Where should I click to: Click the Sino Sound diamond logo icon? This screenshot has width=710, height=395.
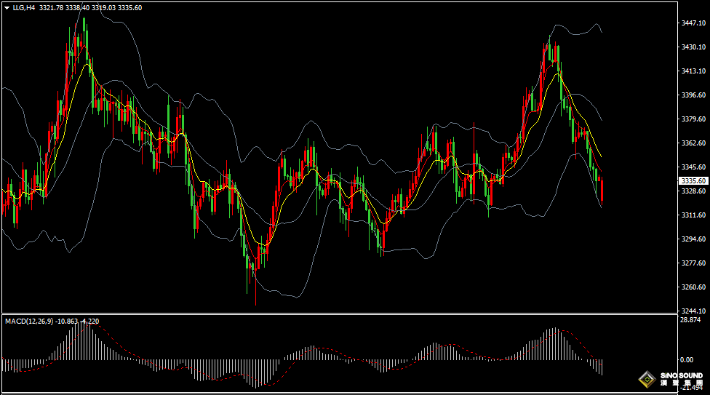coord(645,380)
